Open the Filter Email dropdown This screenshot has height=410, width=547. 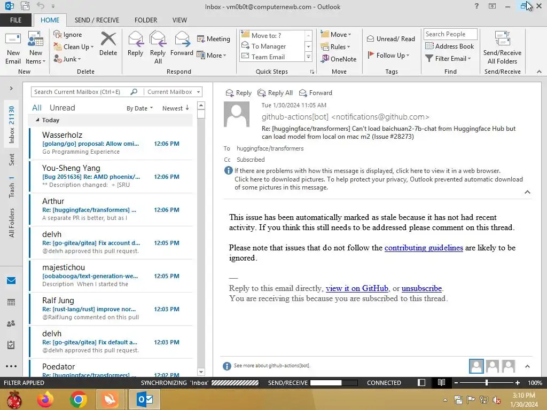[448, 58]
